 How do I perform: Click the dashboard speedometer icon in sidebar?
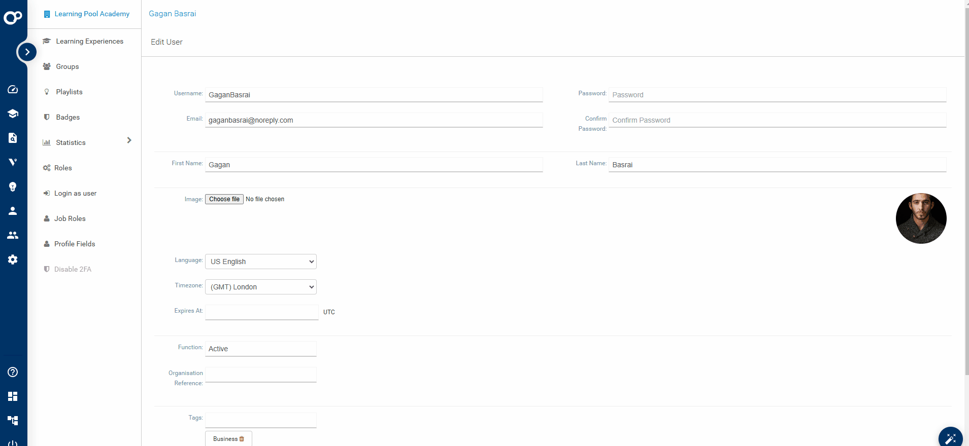click(x=13, y=90)
